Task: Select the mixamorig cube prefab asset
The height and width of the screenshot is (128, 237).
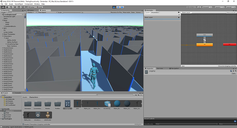Action: click(x=107, y=104)
